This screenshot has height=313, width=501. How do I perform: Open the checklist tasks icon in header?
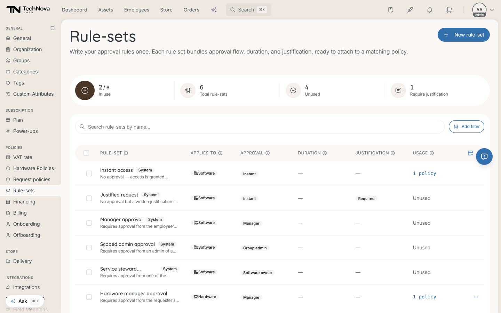[x=391, y=10]
